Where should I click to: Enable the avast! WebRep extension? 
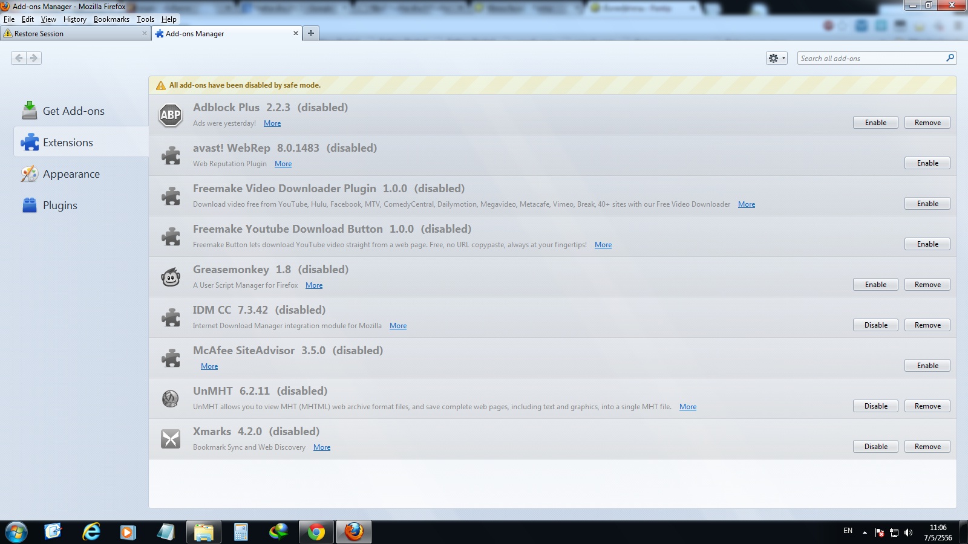(x=927, y=163)
